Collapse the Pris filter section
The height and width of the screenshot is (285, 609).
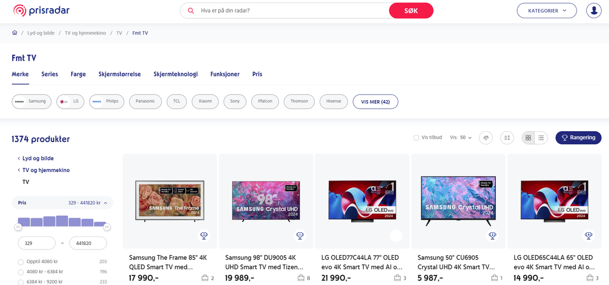pyautogui.click(x=106, y=203)
